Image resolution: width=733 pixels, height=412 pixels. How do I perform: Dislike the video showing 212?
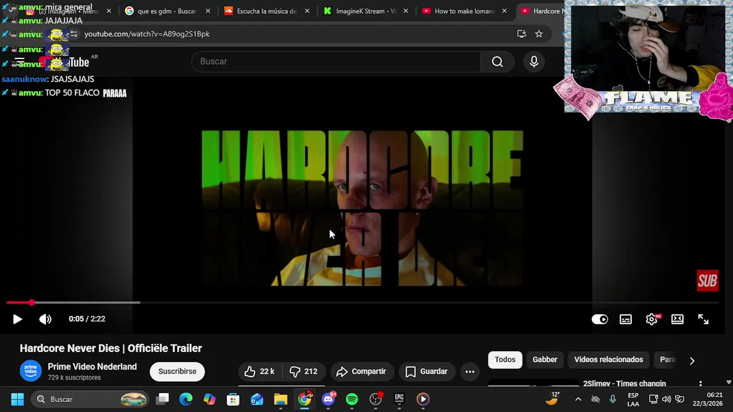coord(304,371)
